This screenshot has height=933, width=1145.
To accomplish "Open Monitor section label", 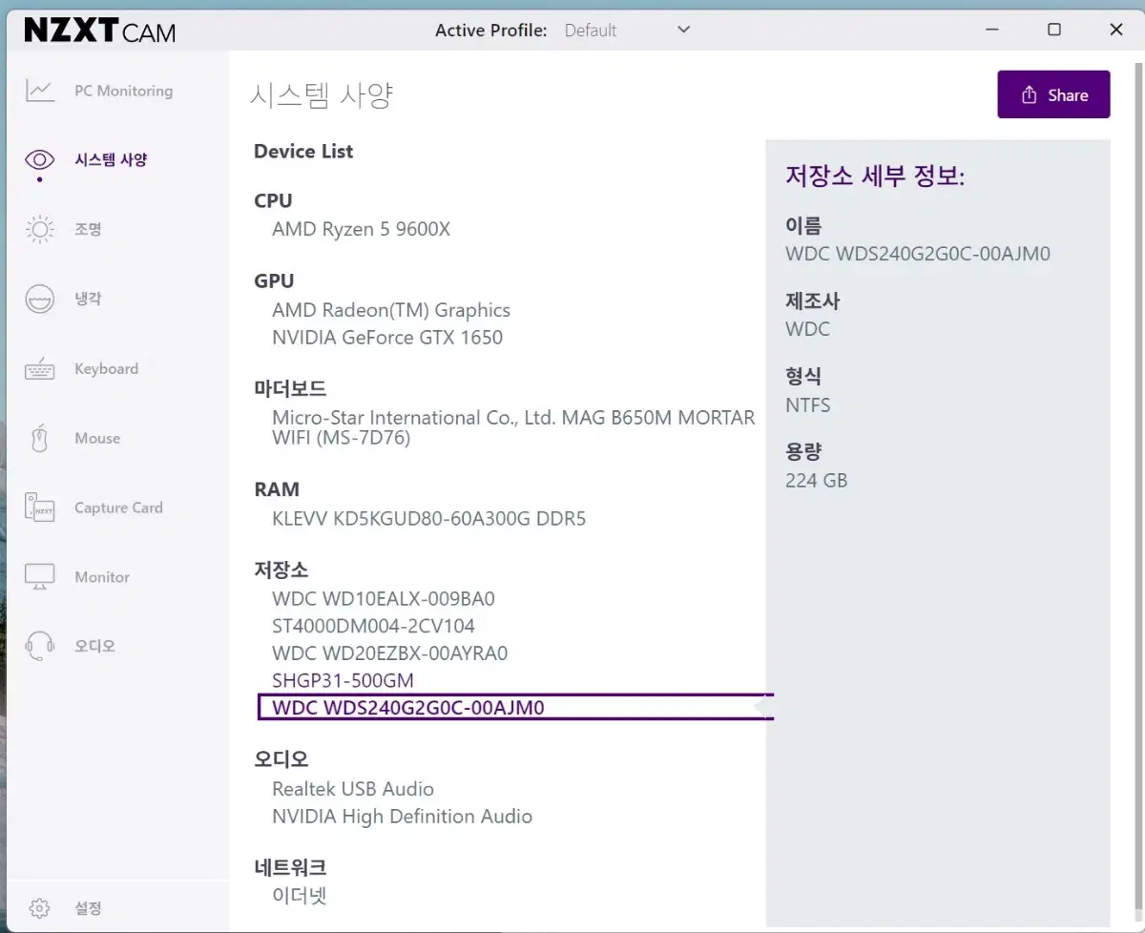I will pyautogui.click(x=102, y=577).
